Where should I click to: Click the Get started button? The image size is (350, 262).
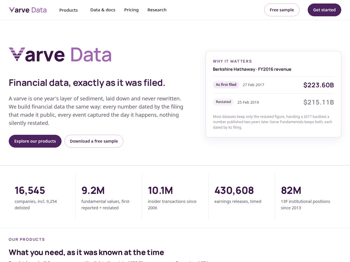point(324,10)
